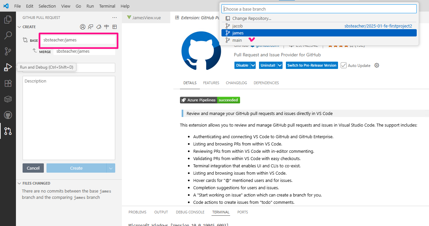The height and width of the screenshot is (226, 429).
Task: Open GitHub Pull Request view in activity bar
Action: (x=8, y=131)
